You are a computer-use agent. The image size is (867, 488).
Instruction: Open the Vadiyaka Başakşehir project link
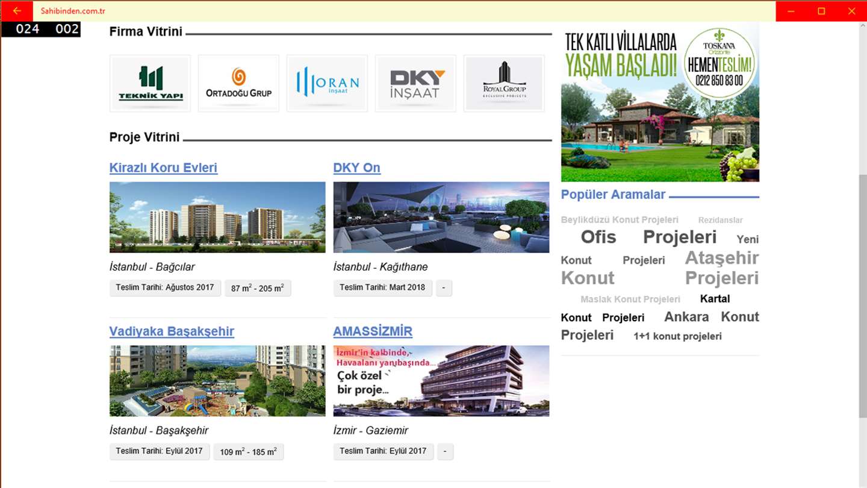[x=172, y=332]
